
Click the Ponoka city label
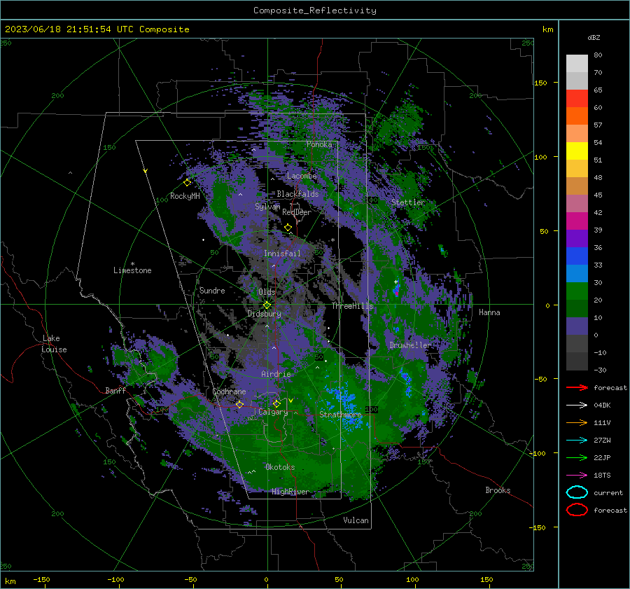[319, 144]
